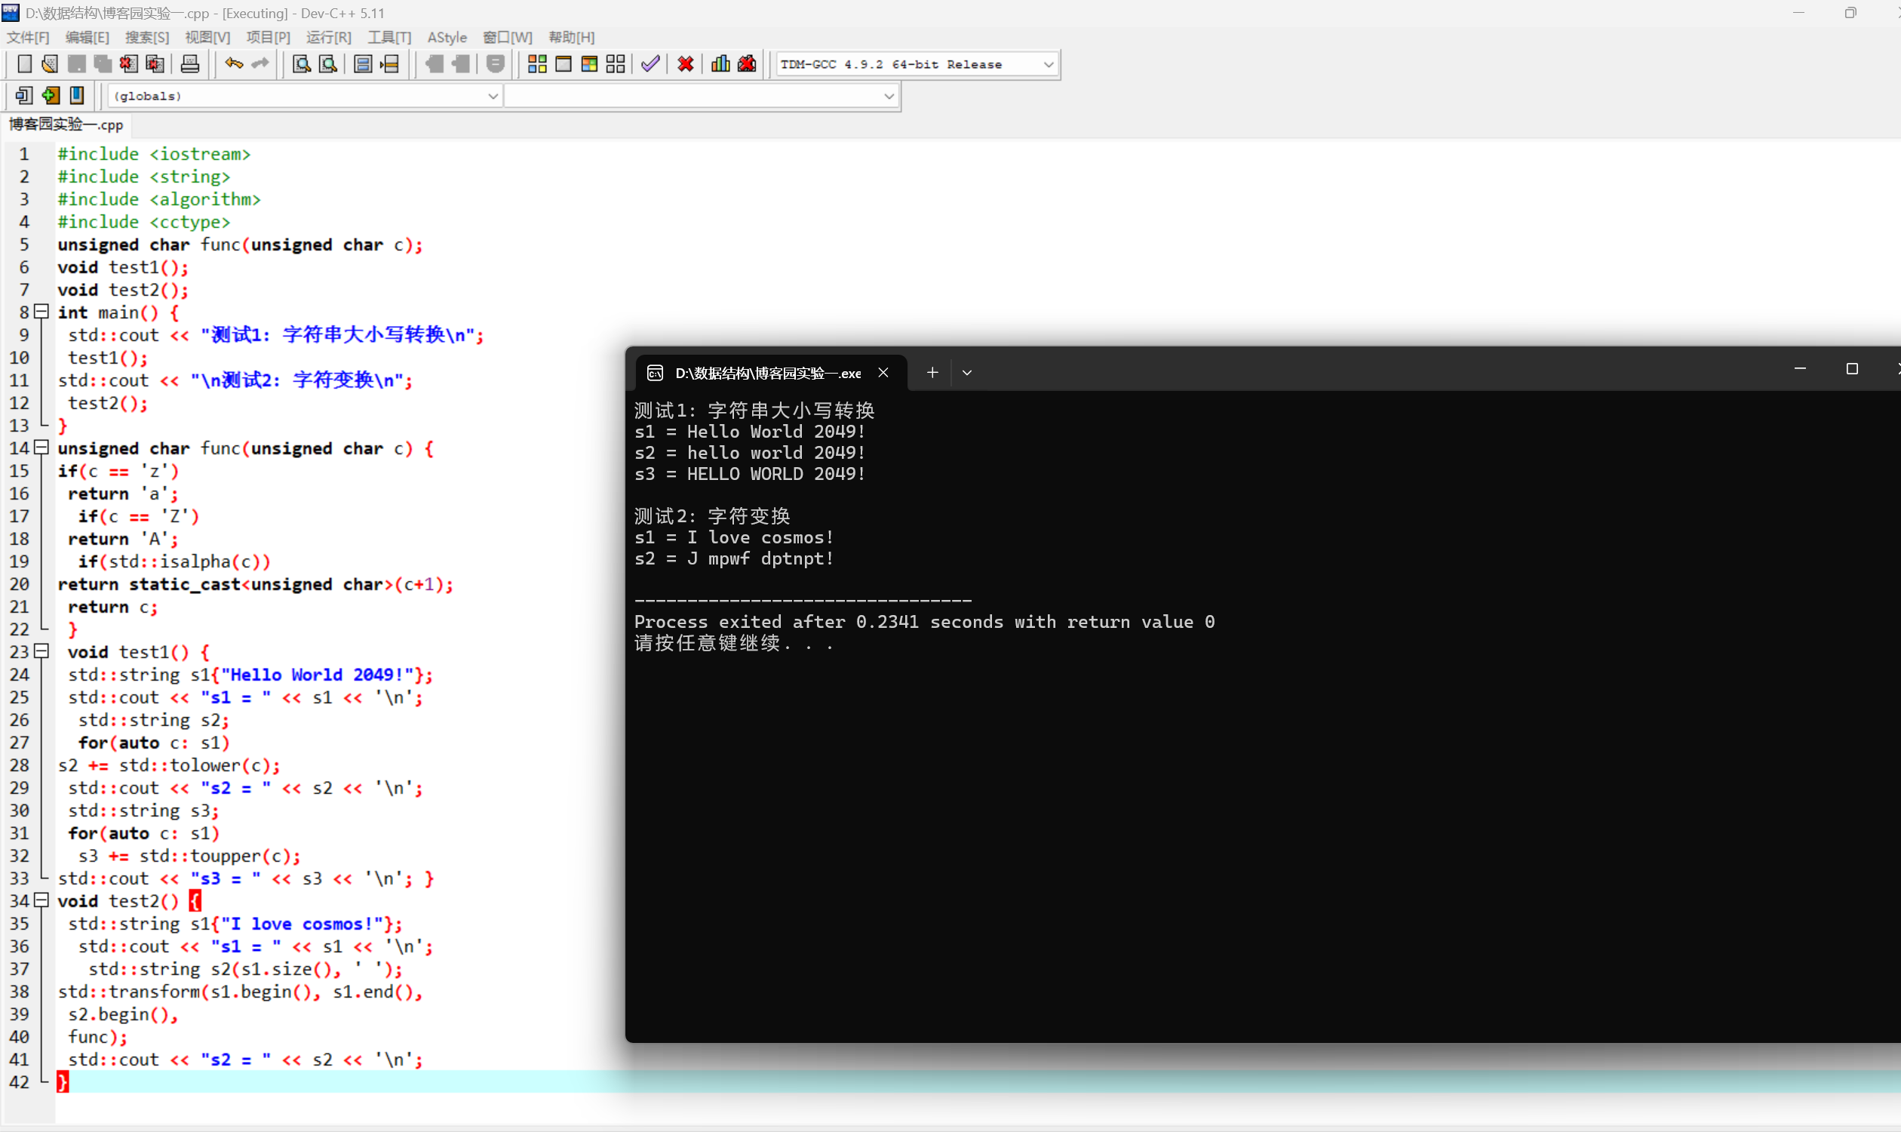This screenshot has height=1132, width=1901.
Task: Click the red X stop execution icon
Action: 685,64
